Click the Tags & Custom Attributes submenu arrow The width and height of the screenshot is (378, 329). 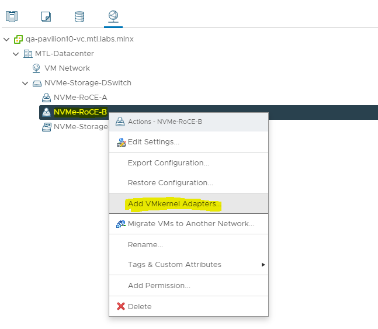263,265
